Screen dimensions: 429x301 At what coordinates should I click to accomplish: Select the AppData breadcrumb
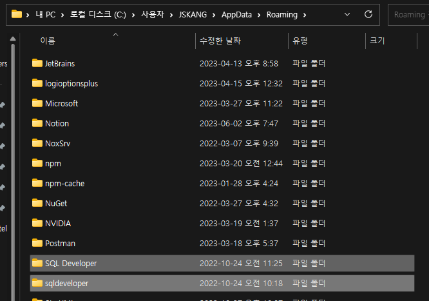point(236,15)
